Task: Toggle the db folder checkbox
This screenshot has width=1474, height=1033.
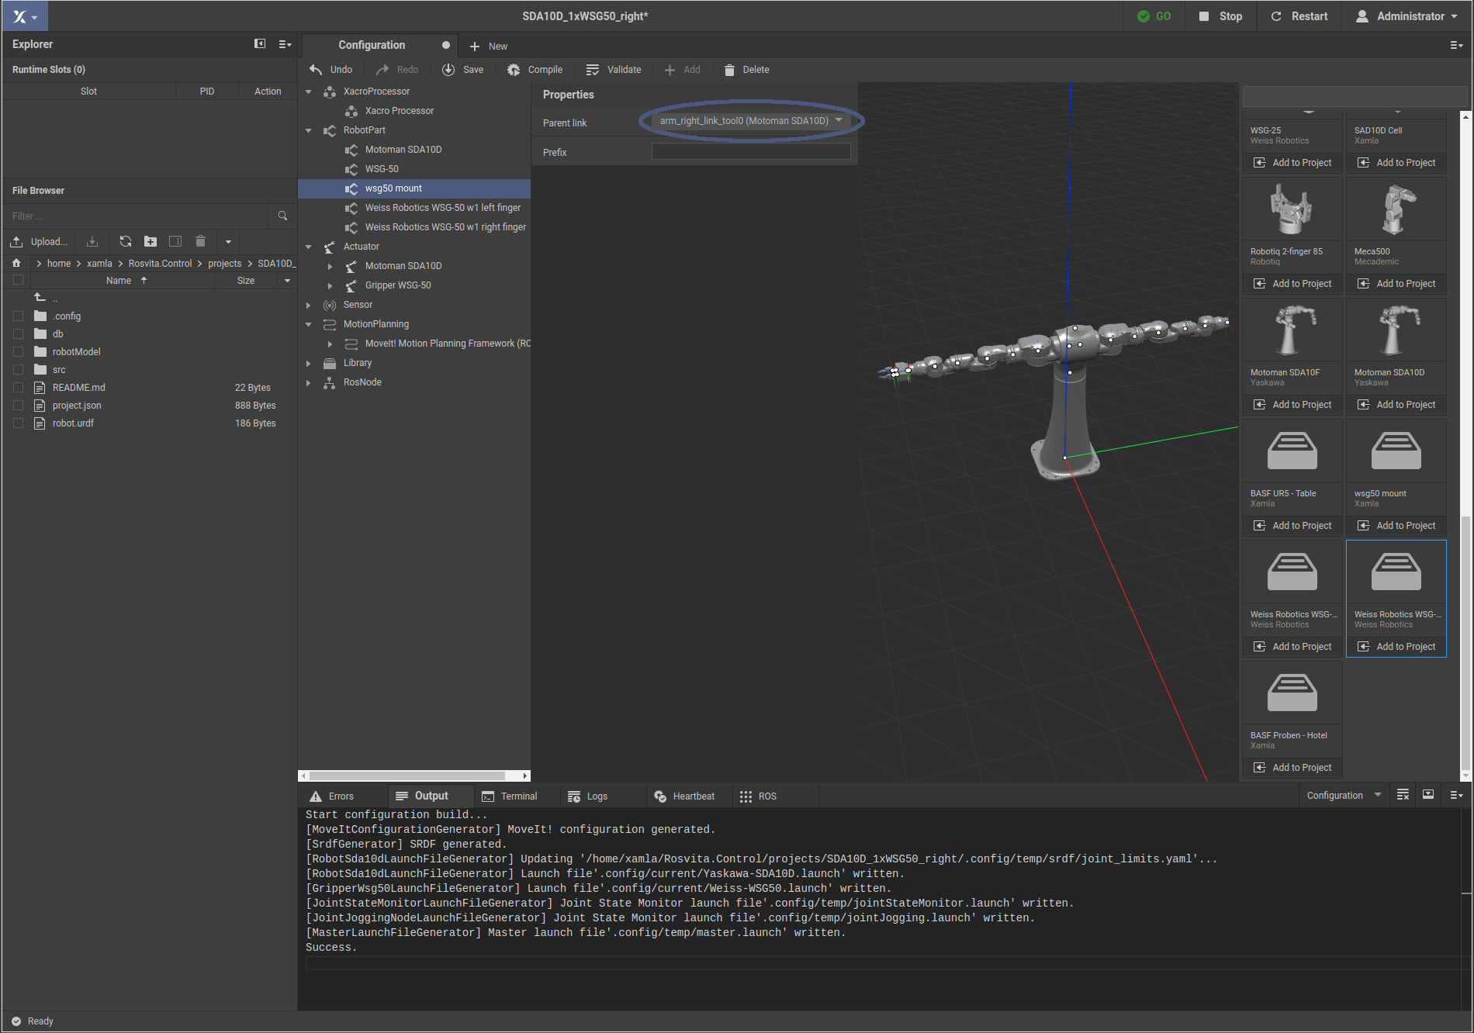Action: (19, 334)
